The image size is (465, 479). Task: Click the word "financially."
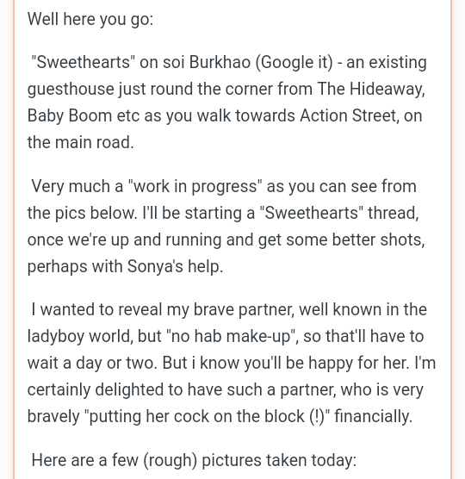[x=374, y=417]
